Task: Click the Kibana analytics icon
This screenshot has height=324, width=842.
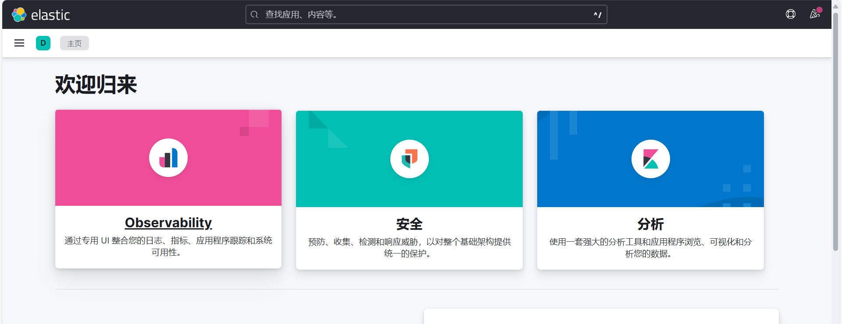Action: click(x=651, y=159)
